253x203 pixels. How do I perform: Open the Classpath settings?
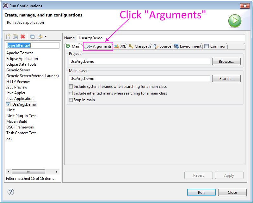click(139, 46)
